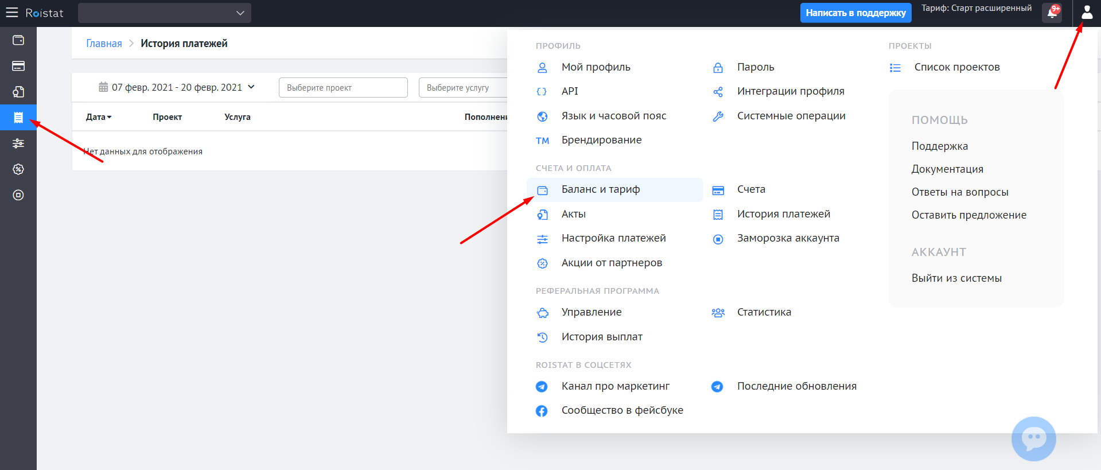Go to 'Главная' breadcrumb link
The height and width of the screenshot is (470, 1101).
click(x=104, y=44)
